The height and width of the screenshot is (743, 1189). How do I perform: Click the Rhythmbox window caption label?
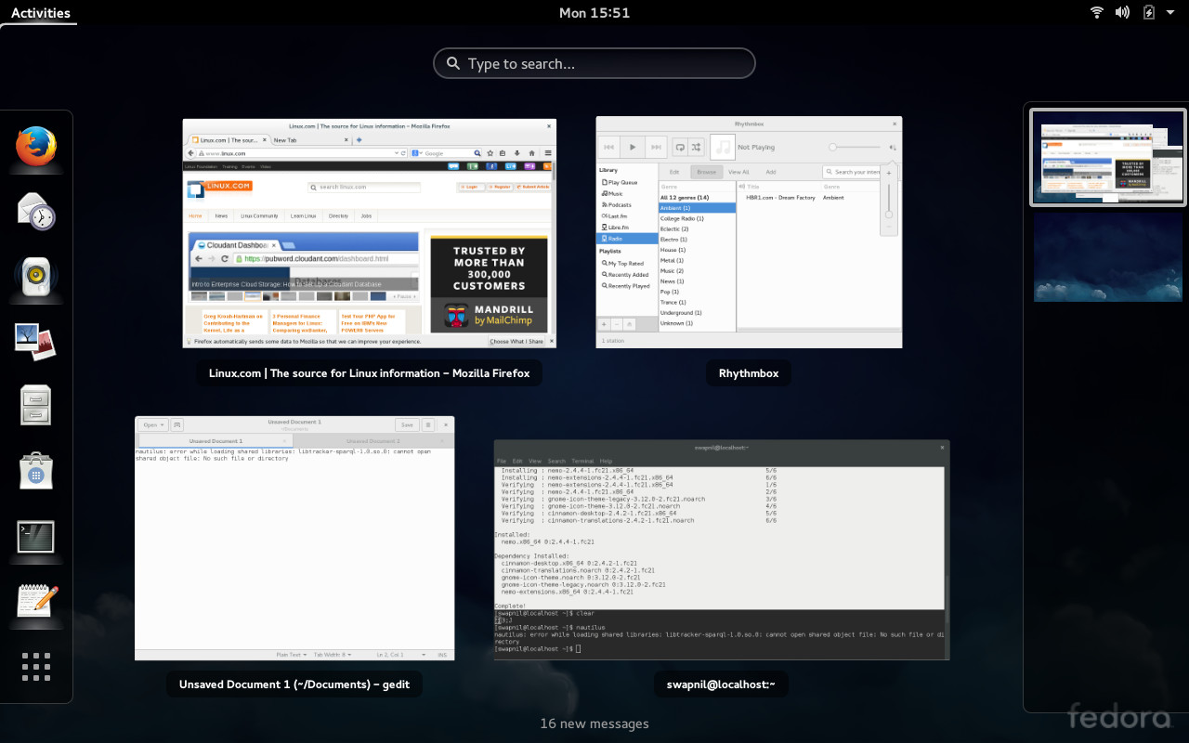click(749, 373)
